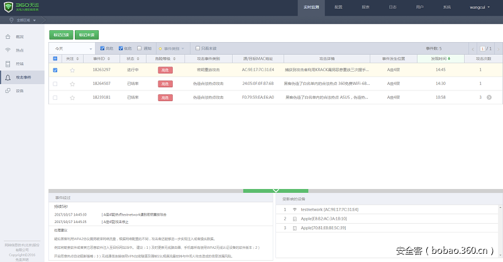The image size is (503, 262).
Task: Enable the 只看未读 unread-only checkbox
Action: pos(197,48)
